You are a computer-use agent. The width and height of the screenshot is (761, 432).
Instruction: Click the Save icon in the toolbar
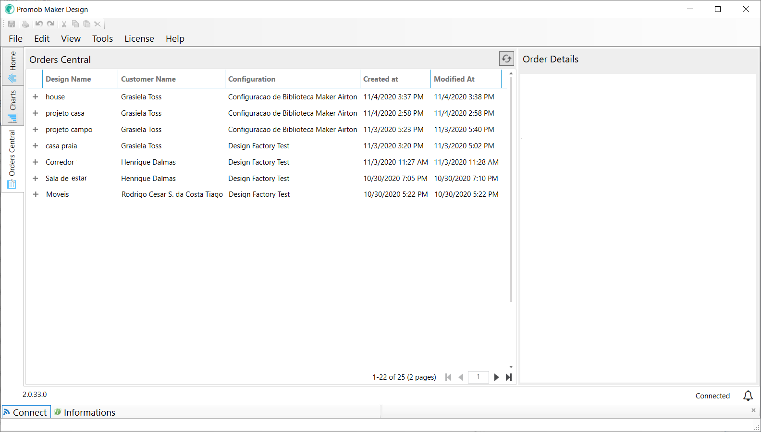(x=12, y=24)
